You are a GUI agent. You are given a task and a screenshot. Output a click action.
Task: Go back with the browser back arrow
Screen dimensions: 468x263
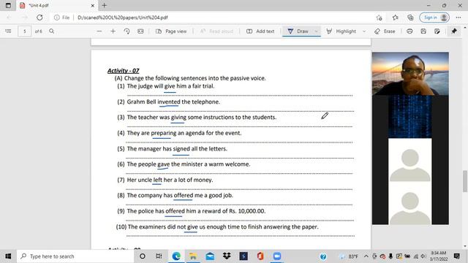9,18
